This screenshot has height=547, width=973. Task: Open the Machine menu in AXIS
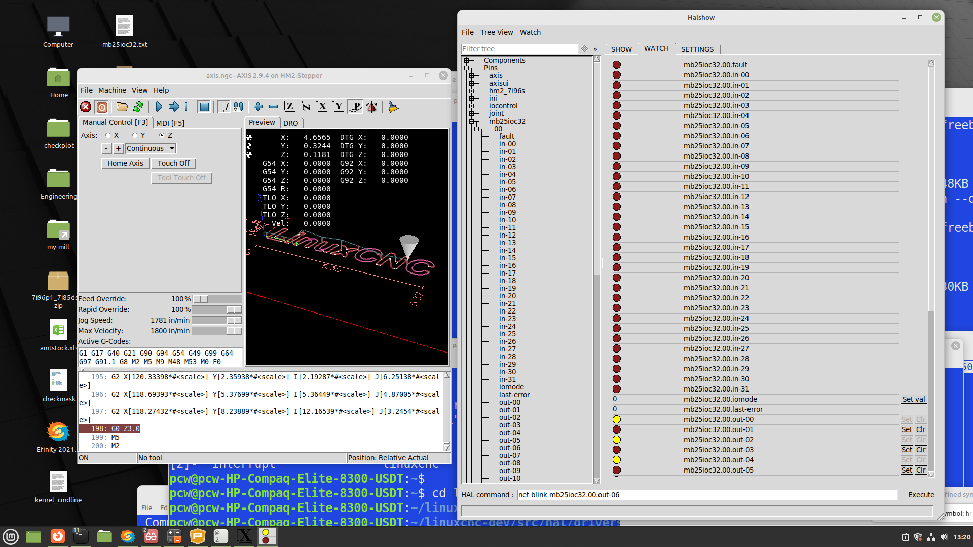point(112,90)
